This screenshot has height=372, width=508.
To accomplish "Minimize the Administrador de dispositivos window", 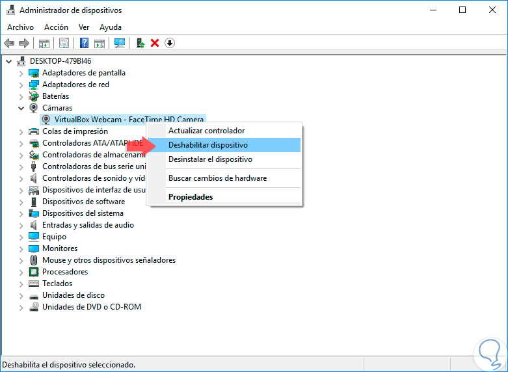I will (x=433, y=10).
